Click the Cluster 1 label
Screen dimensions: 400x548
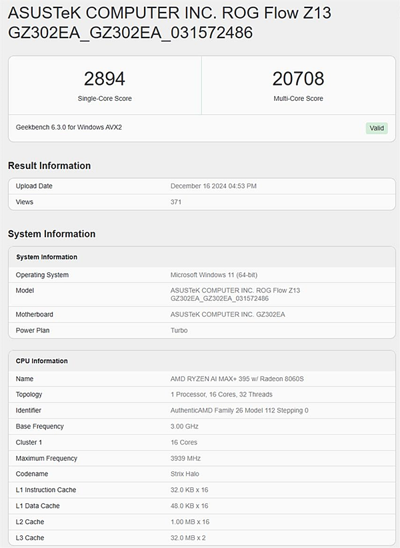[29, 443]
